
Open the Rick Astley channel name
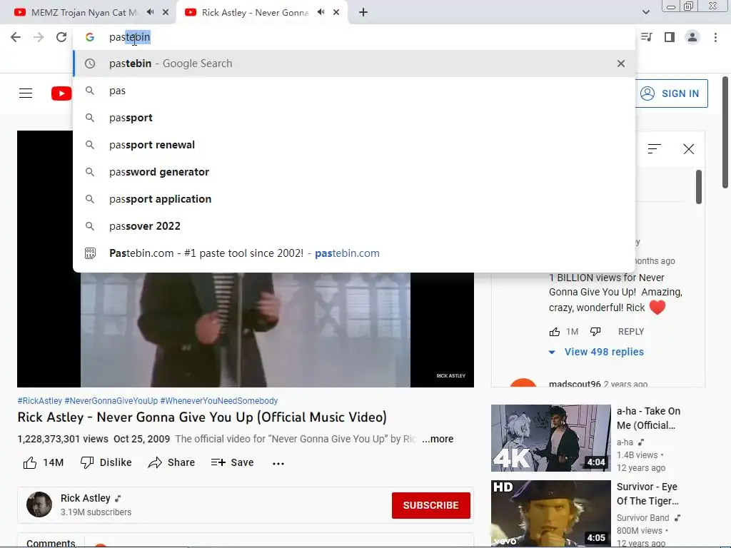click(86, 498)
